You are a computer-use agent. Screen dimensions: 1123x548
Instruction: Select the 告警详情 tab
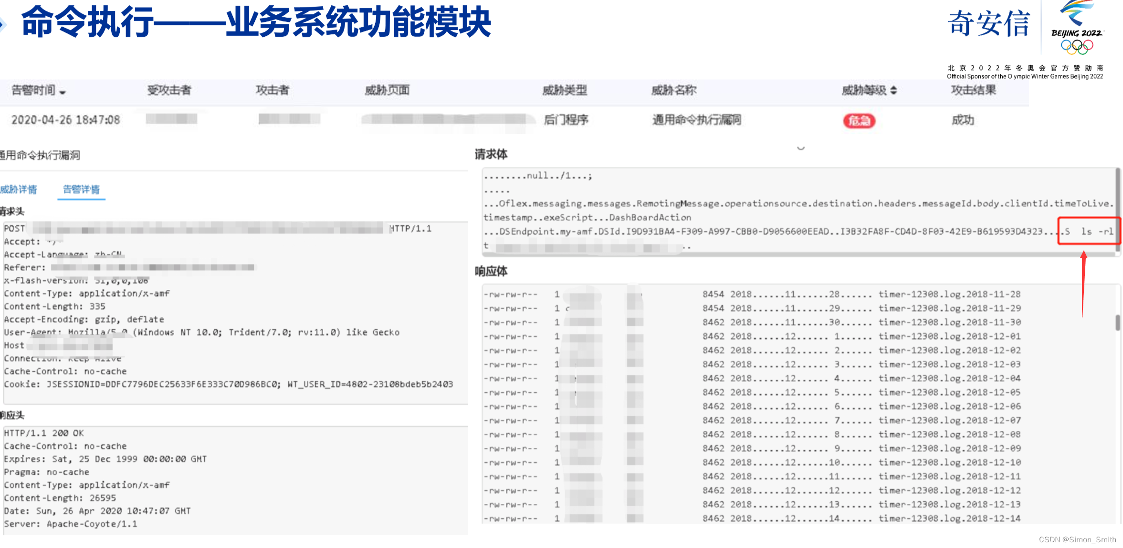point(81,189)
